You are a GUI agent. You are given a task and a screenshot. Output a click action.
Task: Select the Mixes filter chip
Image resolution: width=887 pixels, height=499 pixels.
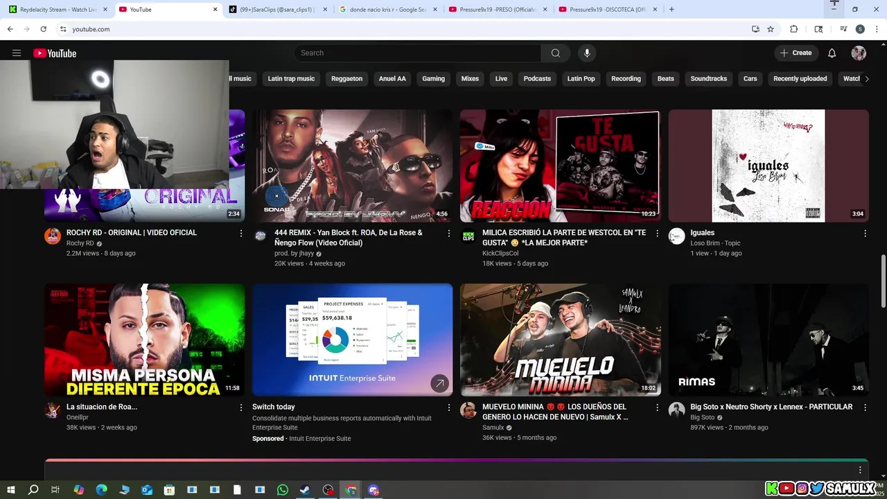tap(470, 79)
